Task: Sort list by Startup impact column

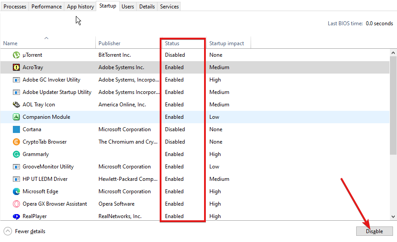Action: click(x=227, y=43)
